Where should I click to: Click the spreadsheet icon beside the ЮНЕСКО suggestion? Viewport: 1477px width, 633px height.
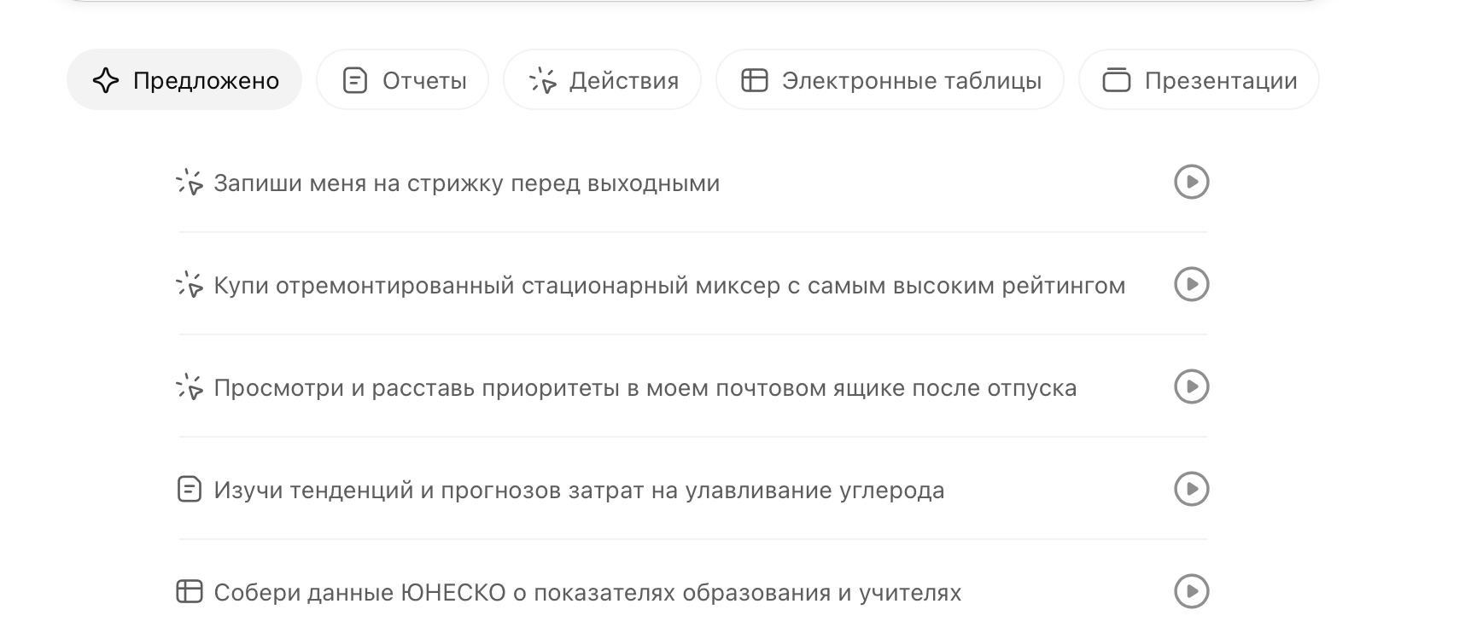point(190,592)
